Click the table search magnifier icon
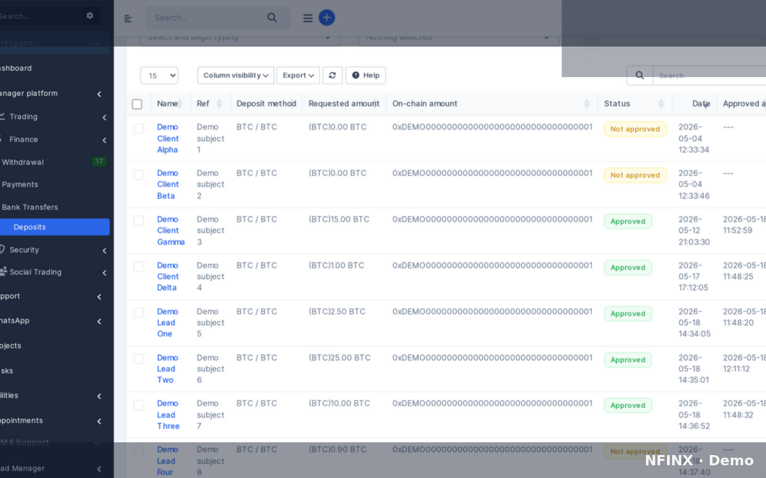Image resolution: width=766 pixels, height=478 pixels. point(640,75)
